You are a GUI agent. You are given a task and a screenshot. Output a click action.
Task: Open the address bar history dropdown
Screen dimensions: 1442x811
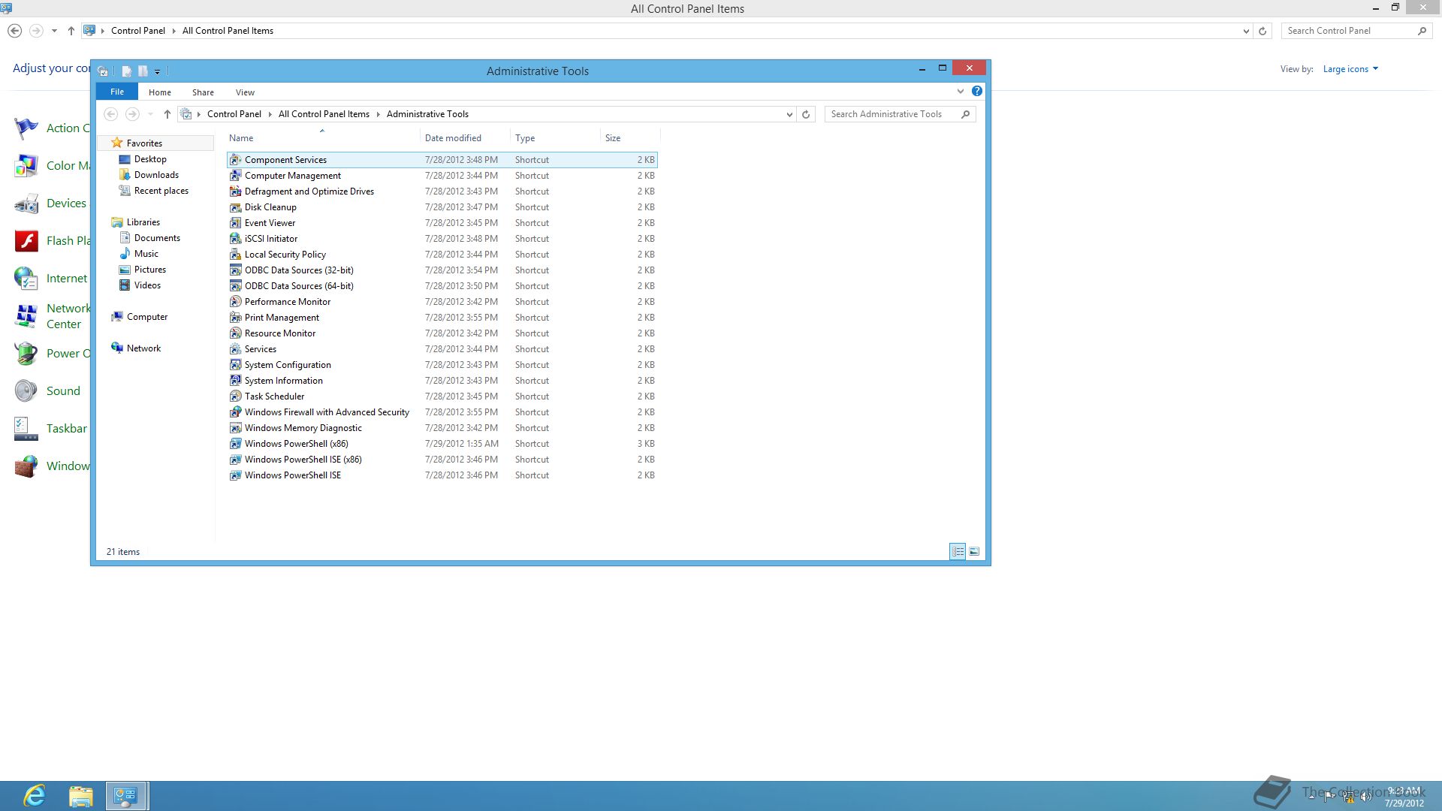tap(789, 114)
